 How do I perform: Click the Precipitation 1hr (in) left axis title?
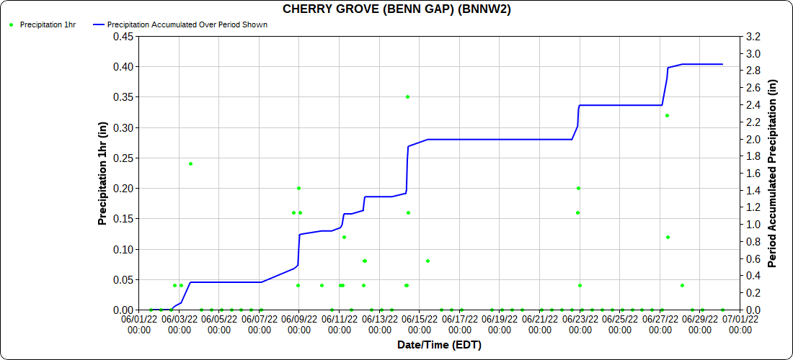[x=102, y=173]
